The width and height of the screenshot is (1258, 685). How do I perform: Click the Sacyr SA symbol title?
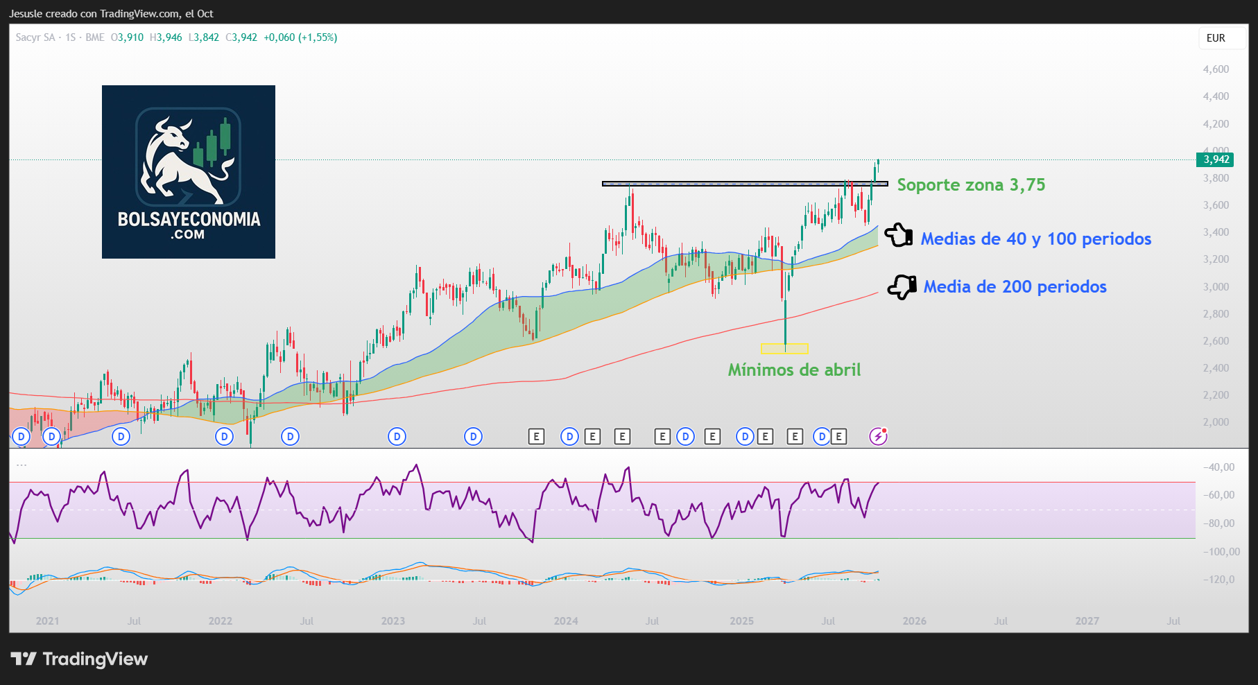pyautogui.click(x=35, y=37)
